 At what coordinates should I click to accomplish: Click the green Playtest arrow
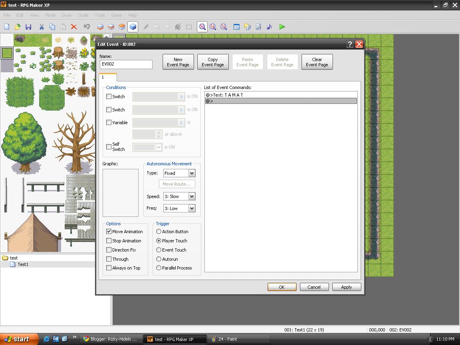pos(282,27)
